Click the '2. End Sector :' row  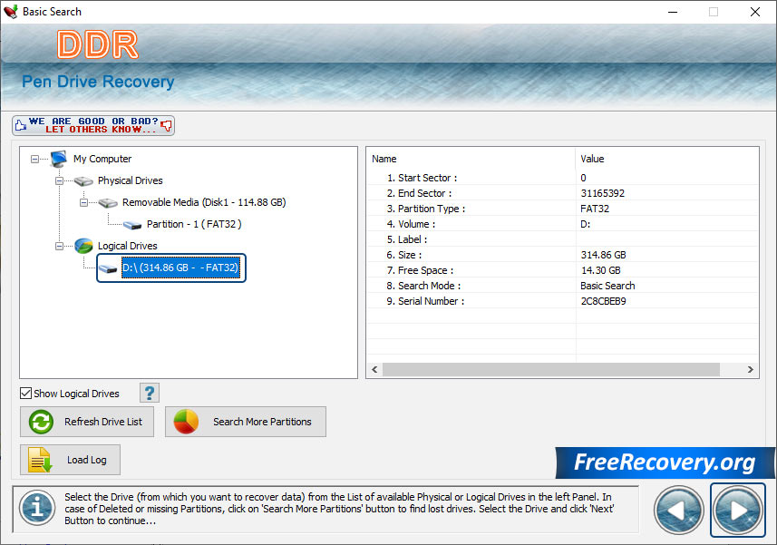pos(563,193)
